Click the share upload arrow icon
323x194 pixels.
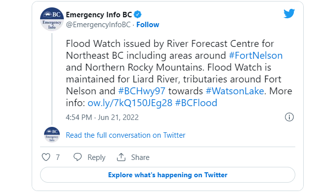(x=121, y=157)
